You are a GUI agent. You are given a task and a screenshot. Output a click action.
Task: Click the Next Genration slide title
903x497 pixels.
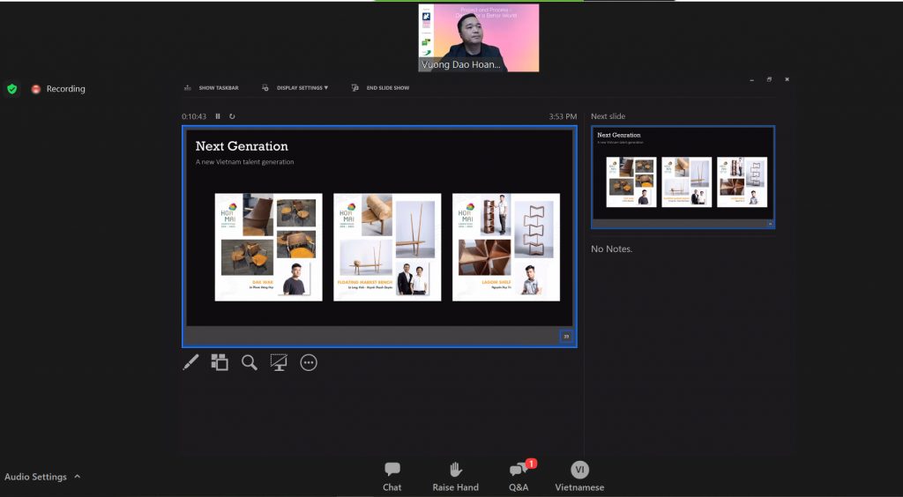(x=242, y=146)
